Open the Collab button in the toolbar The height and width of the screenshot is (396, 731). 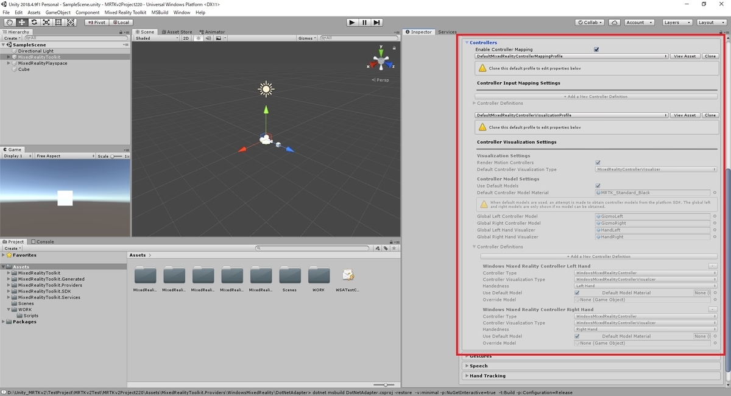coord(590,23)
